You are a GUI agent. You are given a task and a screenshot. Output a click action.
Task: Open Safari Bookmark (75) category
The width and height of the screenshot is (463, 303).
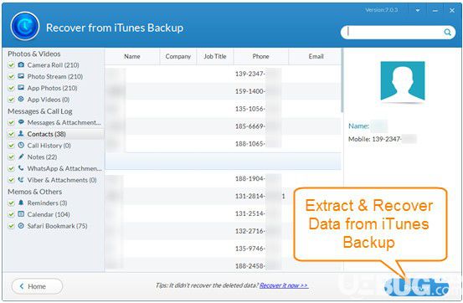57,226
